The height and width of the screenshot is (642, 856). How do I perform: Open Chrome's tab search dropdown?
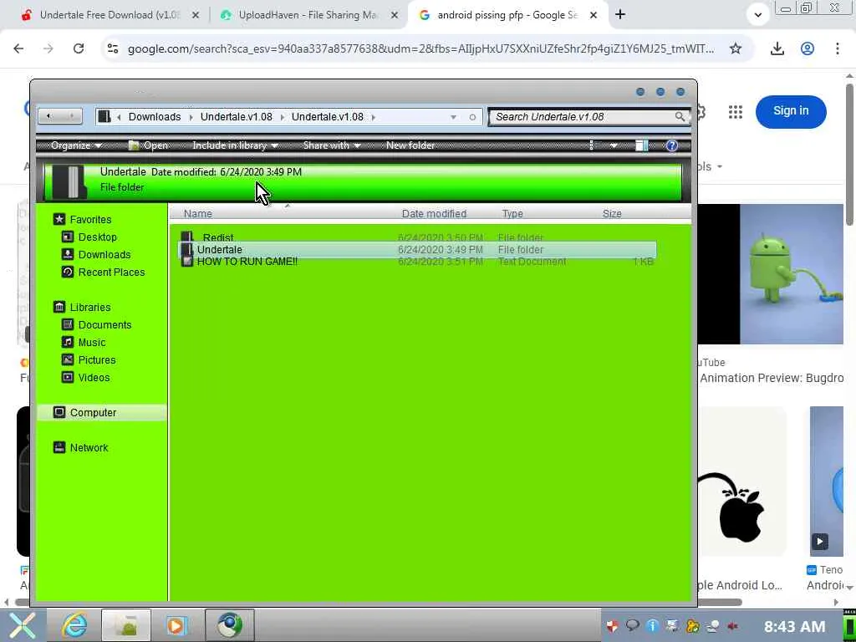point(757,15)
